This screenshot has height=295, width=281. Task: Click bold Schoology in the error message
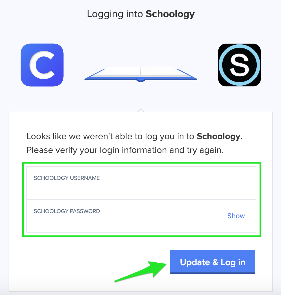[218, 137]
